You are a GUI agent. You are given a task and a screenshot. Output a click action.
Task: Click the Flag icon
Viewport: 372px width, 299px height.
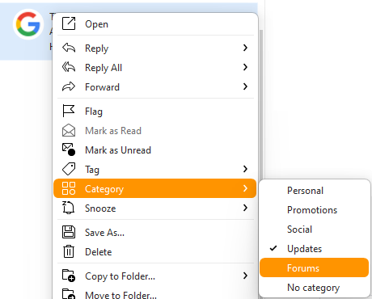(x=69, y=111)
